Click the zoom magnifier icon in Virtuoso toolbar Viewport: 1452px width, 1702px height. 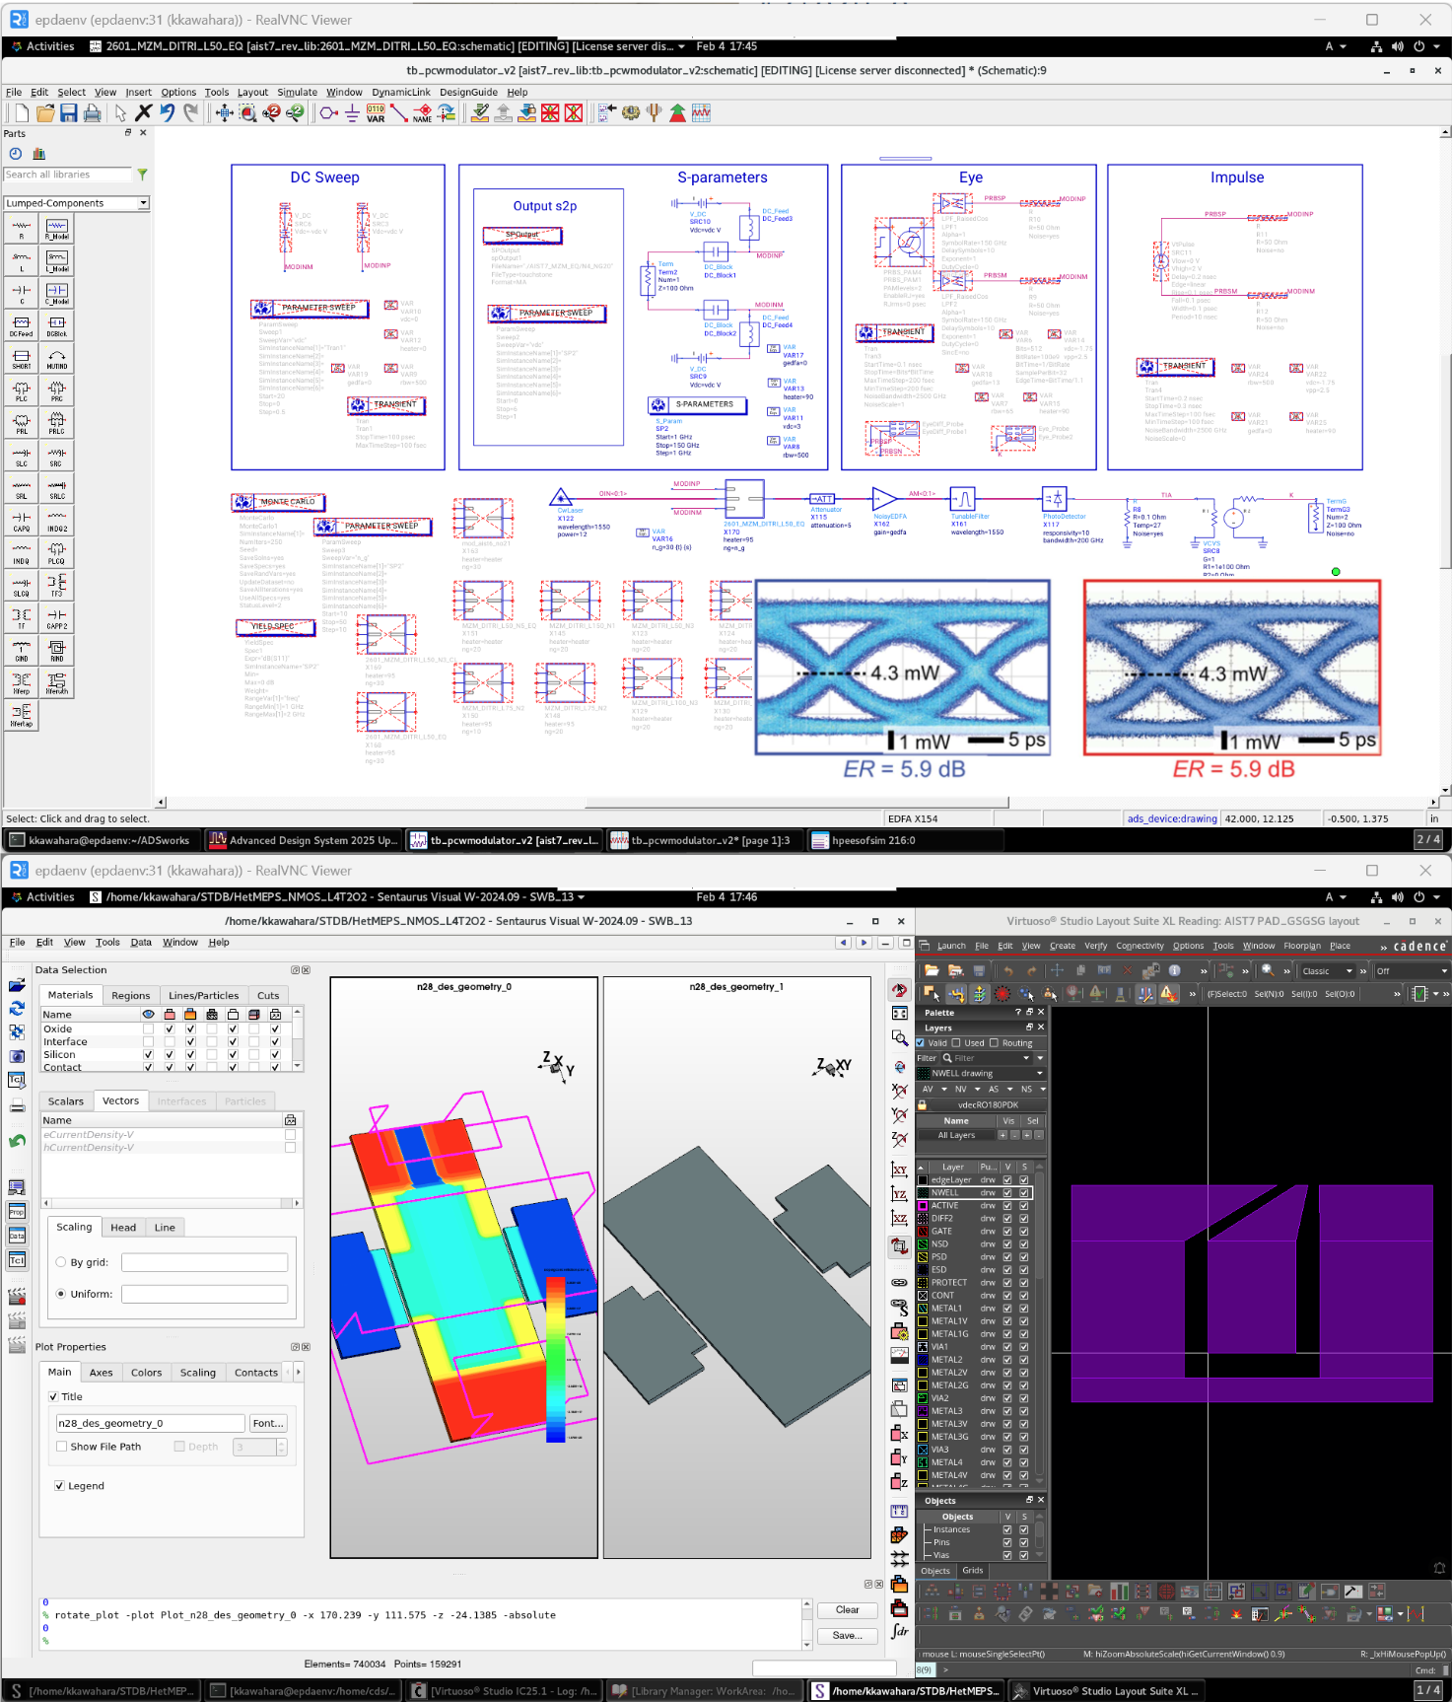pyautogui.click(x=1268, y=971)
